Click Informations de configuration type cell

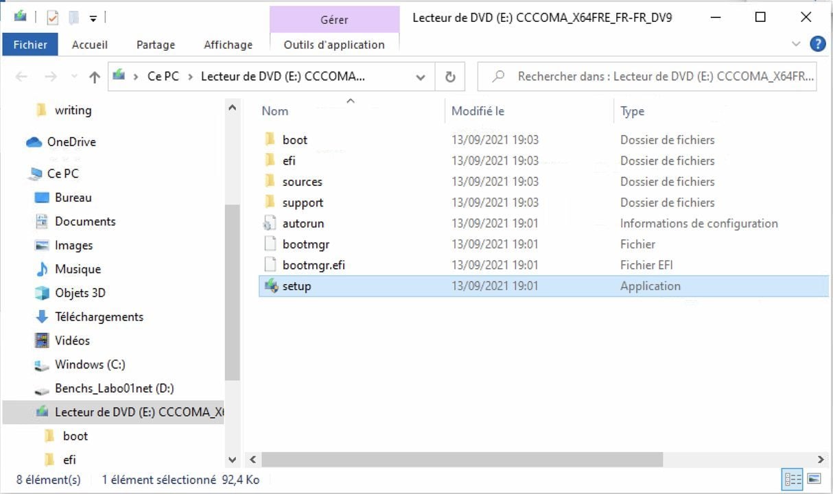tap(699, 223)
